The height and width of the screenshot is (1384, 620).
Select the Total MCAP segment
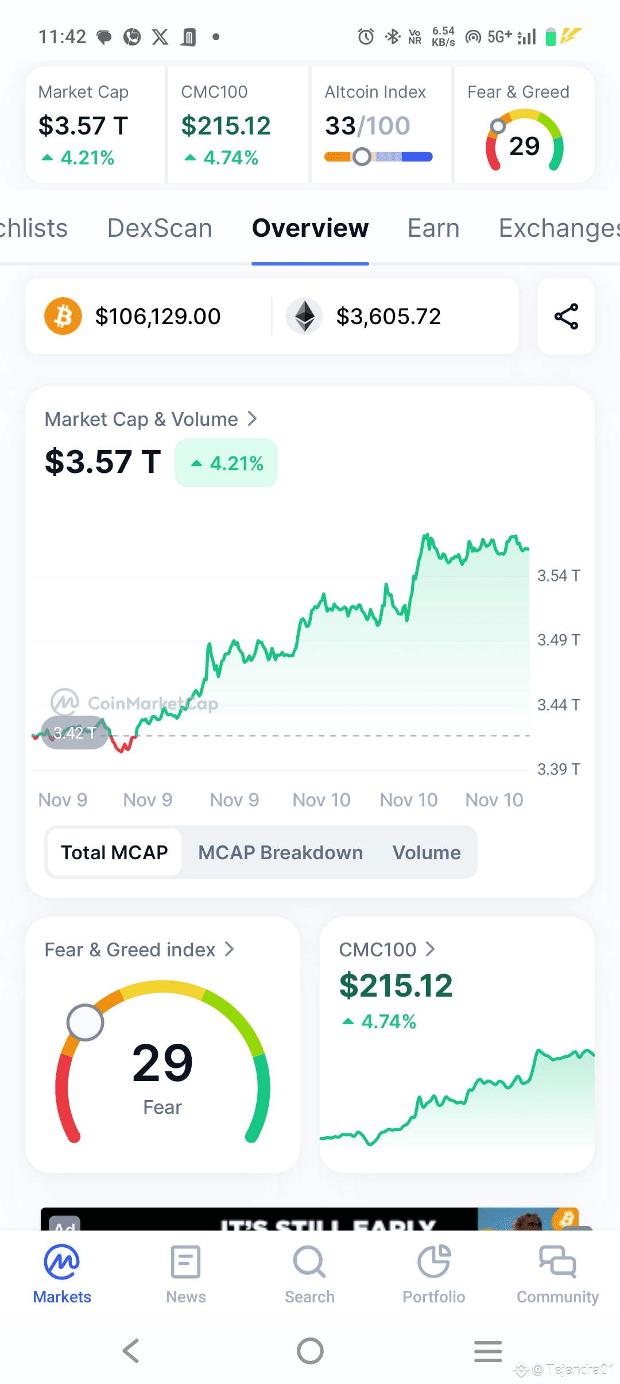114,852
